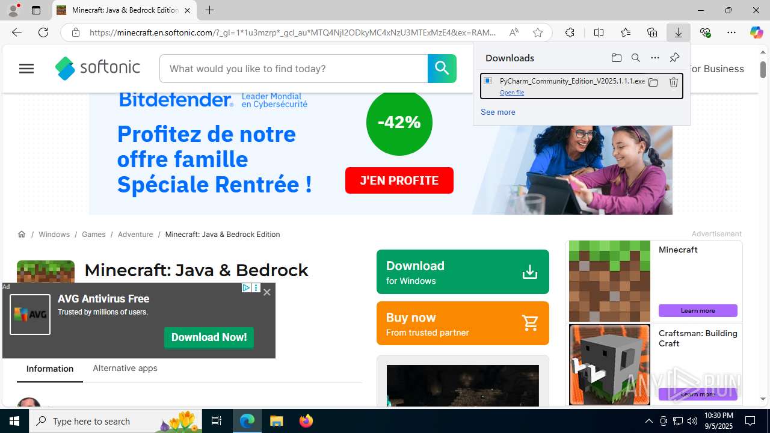
Task: Open the notification center
Action: click(750, 421)
